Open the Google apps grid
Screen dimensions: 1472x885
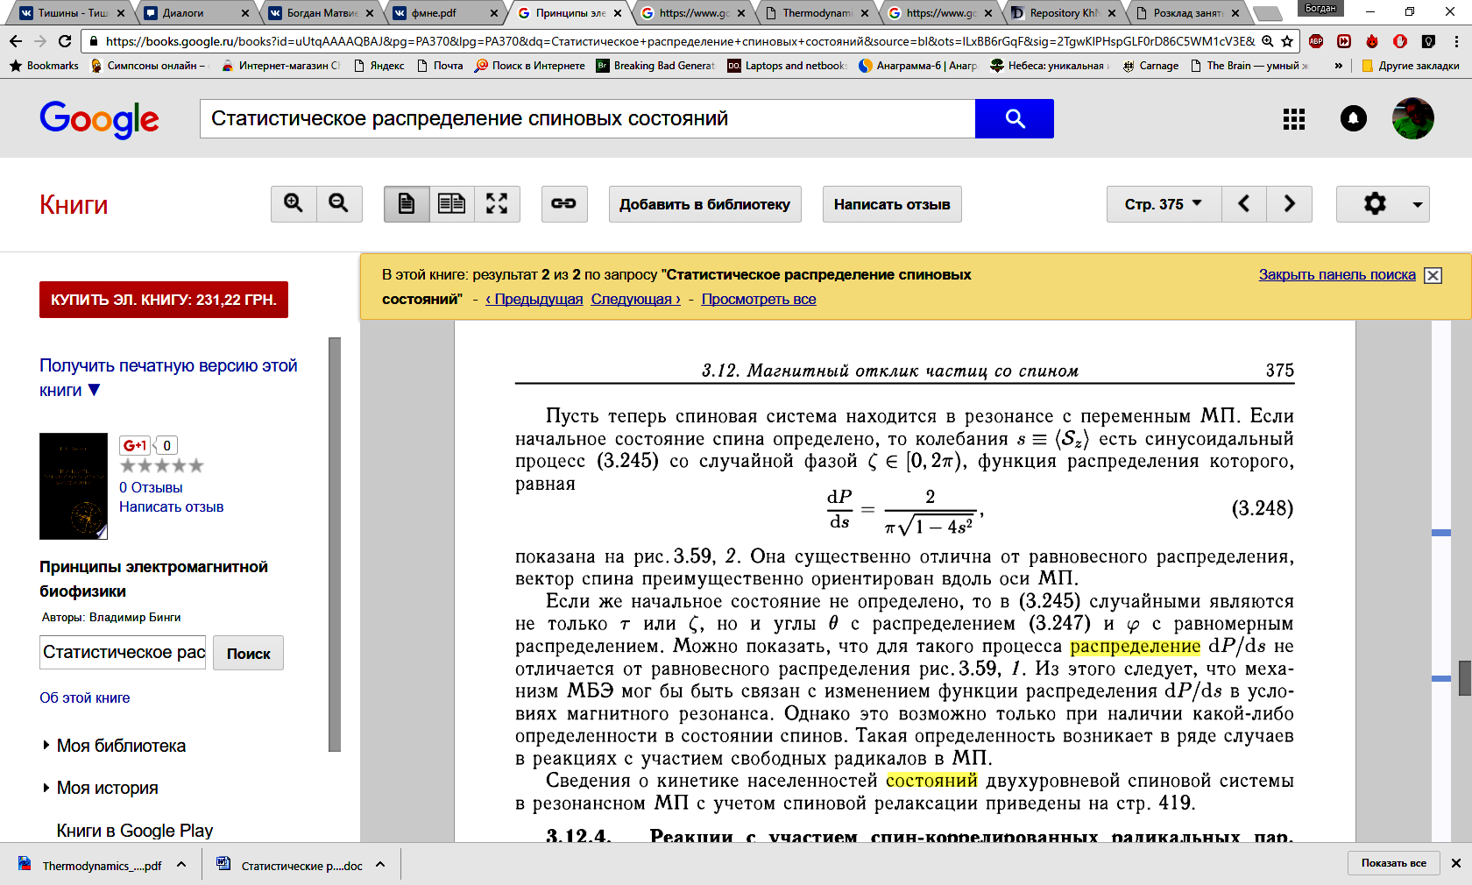(1293, 119)
